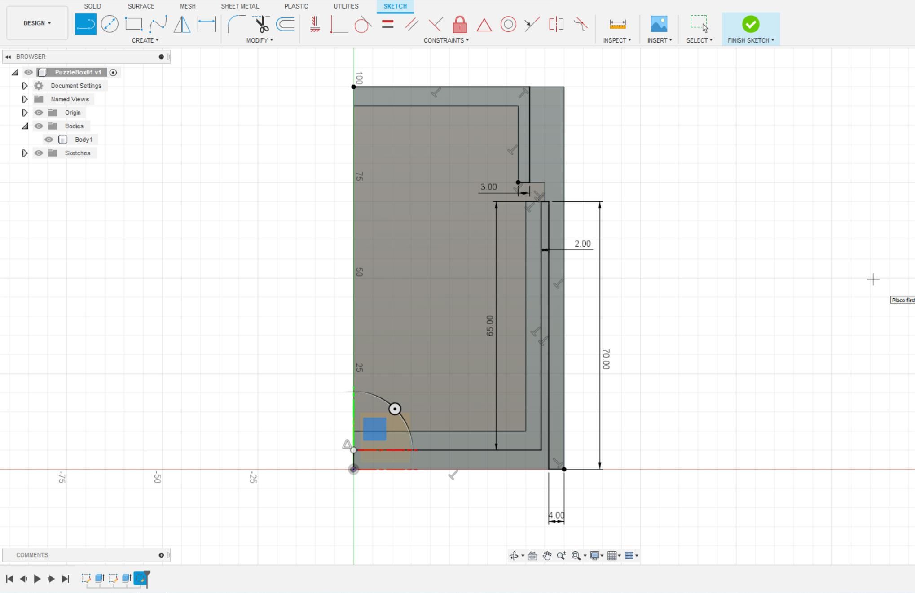Expand the Document Settings tree item
The image size is (915, 593).
25,86
